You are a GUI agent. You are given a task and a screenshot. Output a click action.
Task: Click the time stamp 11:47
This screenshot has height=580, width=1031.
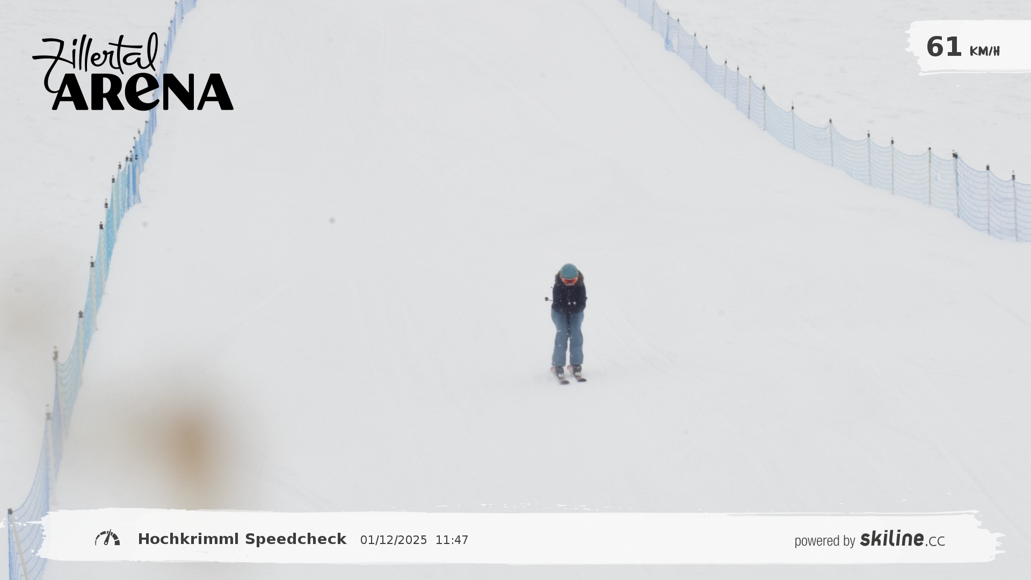click(452, 540)
